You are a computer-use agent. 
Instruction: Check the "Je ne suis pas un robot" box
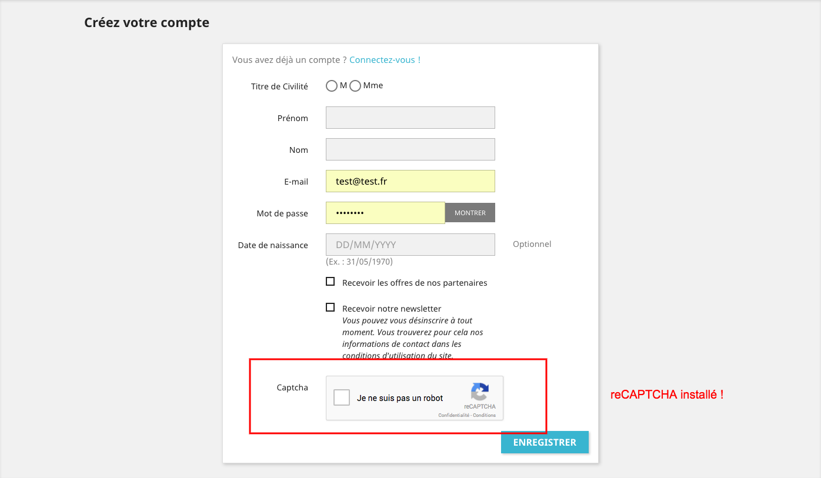(342, 398)
